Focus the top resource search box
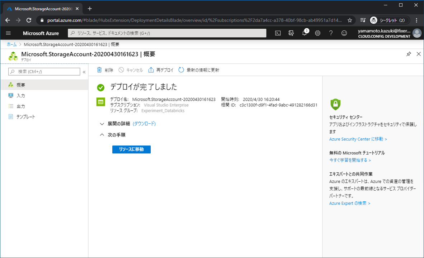The height and width of the screenshot is (258, 424). (167, 33)
